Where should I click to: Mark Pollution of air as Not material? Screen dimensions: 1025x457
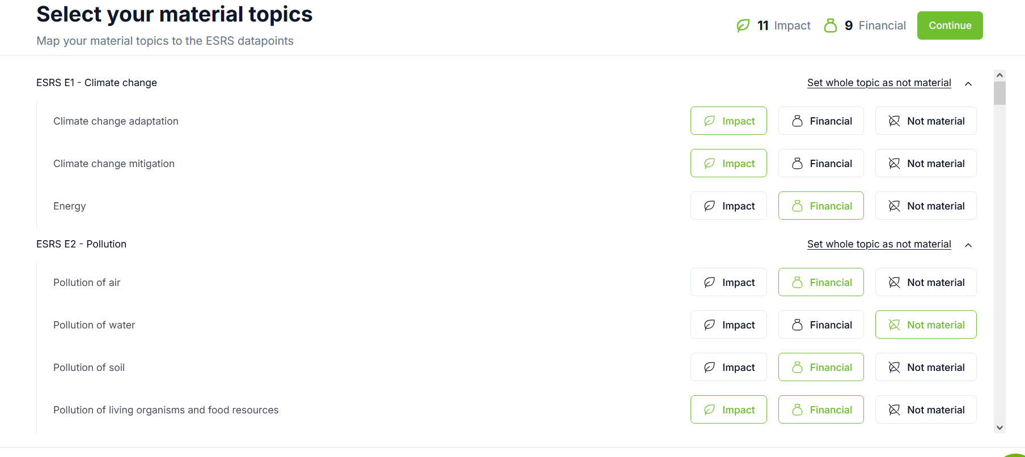[x=926, y=283]
